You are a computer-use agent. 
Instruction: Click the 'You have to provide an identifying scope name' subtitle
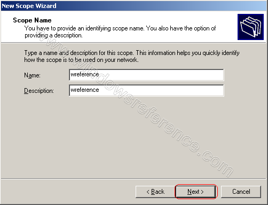[120, 28]
